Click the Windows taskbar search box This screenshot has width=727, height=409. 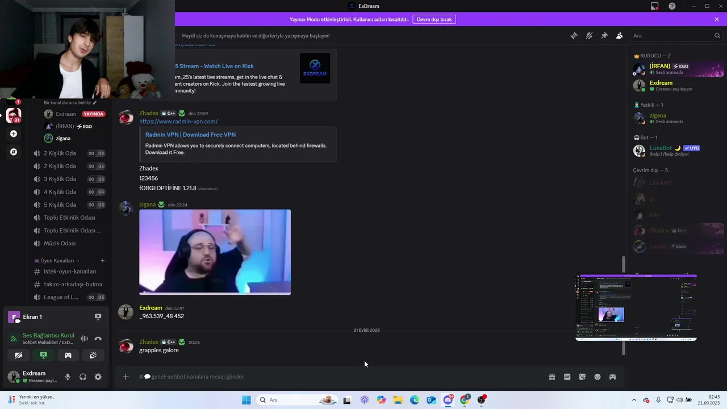coord(297,400)
